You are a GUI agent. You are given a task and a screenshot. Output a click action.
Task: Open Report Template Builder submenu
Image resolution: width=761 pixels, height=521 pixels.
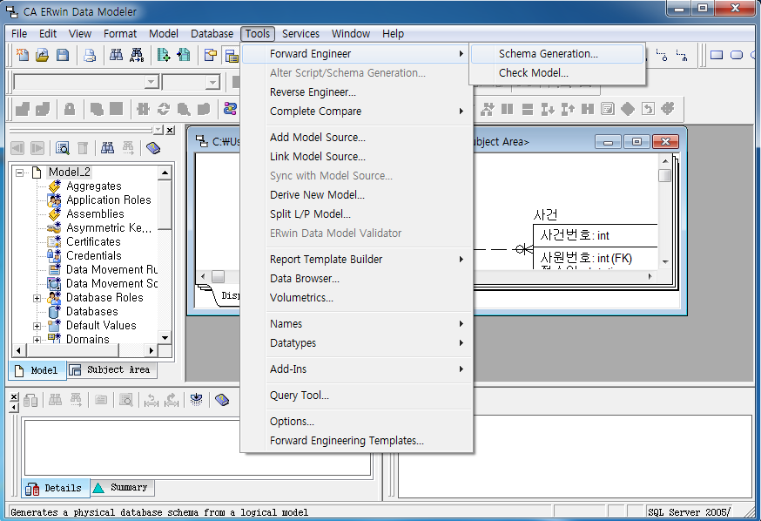357,260
